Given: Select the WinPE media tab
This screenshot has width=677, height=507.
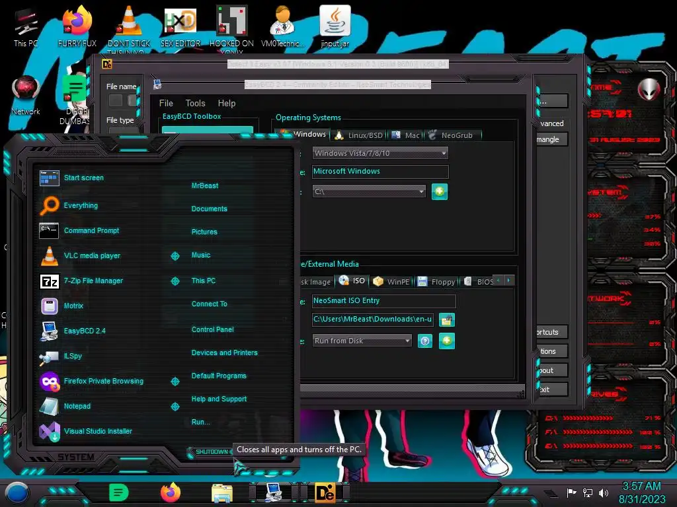Looking at the screenshot, I should pyautogui.click(x=391, y=281).
